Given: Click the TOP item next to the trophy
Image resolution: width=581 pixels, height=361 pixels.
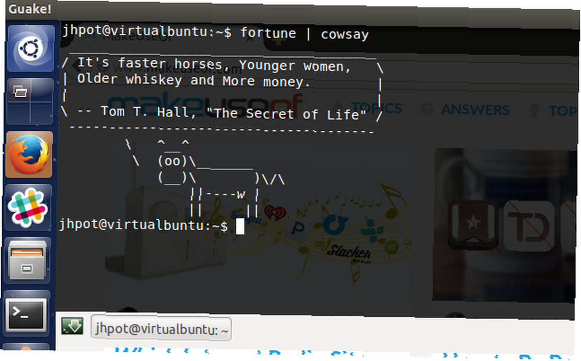Looking at the screenshot, I should pyautogui.click(x=553, y=111).
